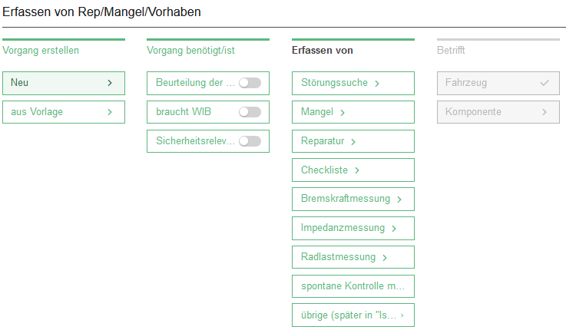Click the chevron after Mangel
Image resolution: width=566 pixels, height=330 pixels.
[343, 113]
